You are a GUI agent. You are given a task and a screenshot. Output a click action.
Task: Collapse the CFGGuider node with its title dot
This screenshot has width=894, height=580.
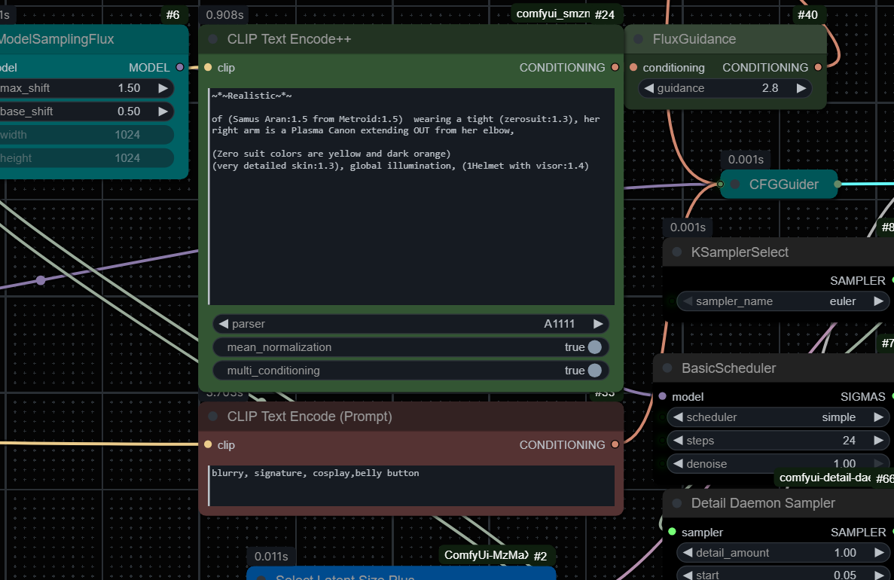[736, 185]
